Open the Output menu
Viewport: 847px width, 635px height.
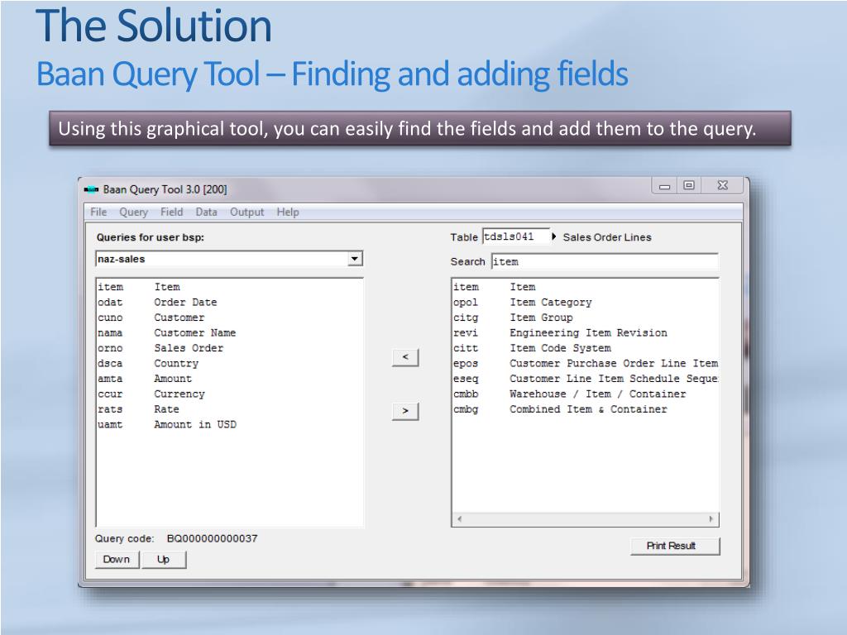point(246,212)
